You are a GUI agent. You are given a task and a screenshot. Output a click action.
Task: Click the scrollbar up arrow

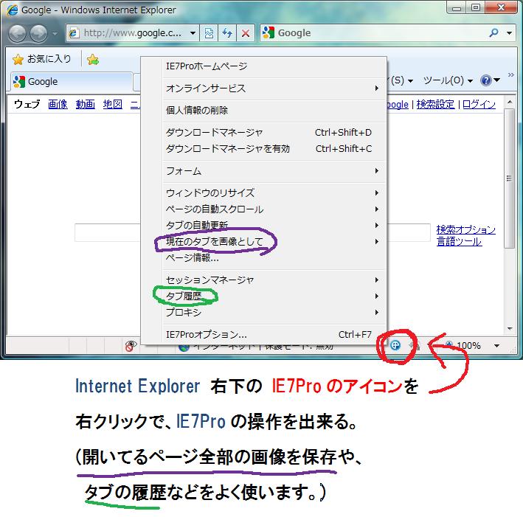tap(509, 102)
